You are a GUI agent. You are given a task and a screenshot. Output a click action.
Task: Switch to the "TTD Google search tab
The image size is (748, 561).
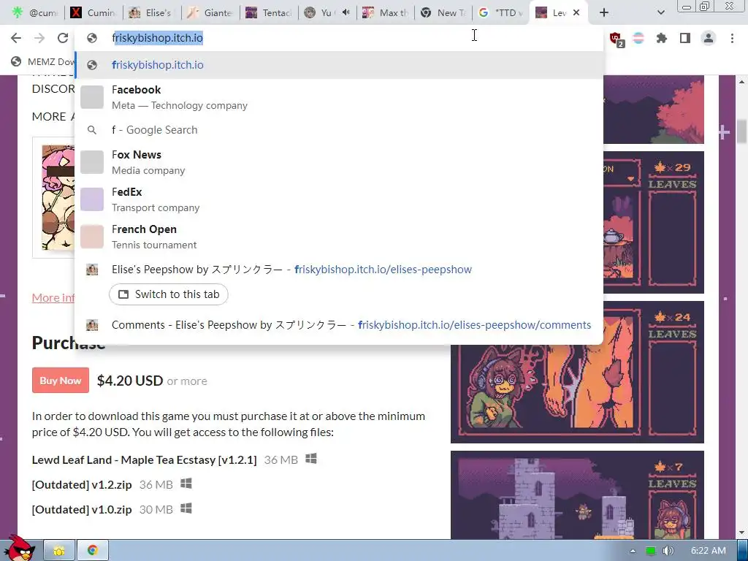502,13
